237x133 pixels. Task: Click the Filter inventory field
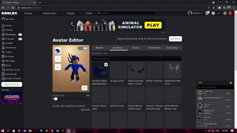(137, 58)
